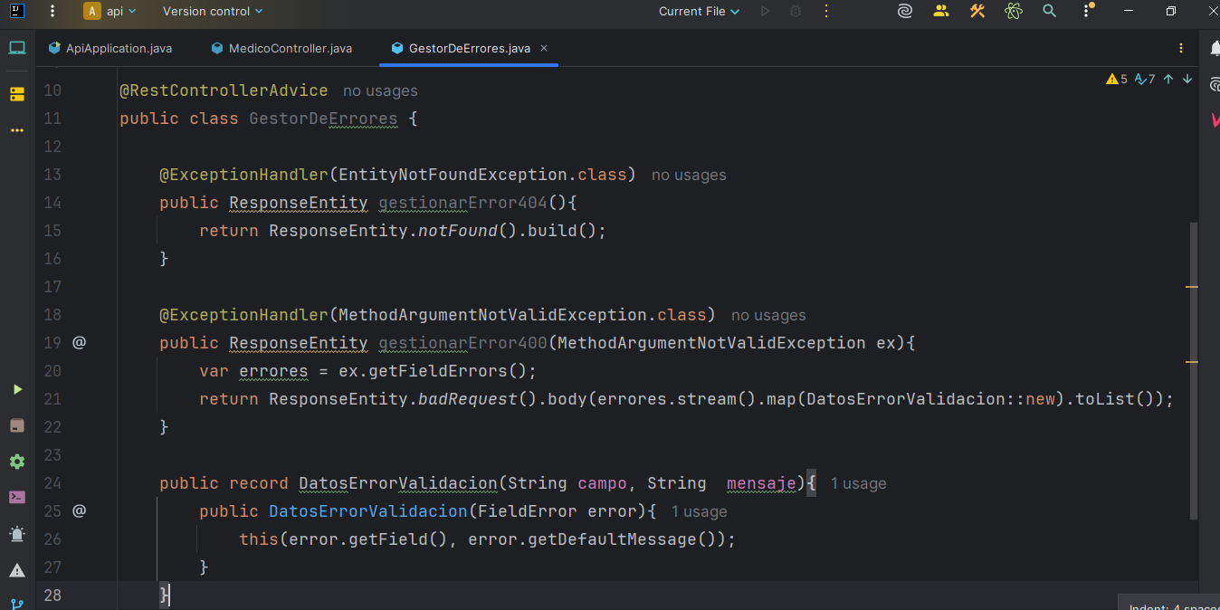Open the editor tabs options menu

[x=1181, y=48]
